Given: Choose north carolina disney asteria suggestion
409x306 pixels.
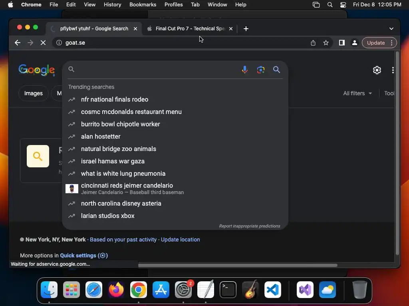Looking at the screenshot, I should (175, 204).
